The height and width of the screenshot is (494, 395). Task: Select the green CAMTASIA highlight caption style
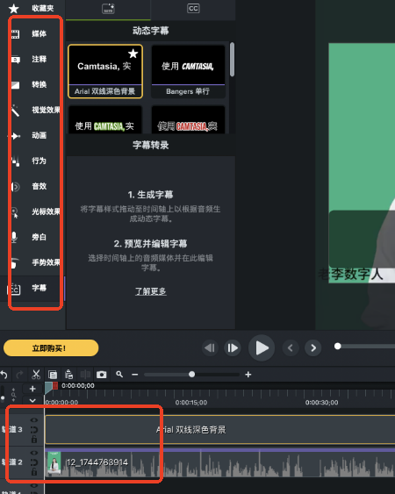pos(105,120)
